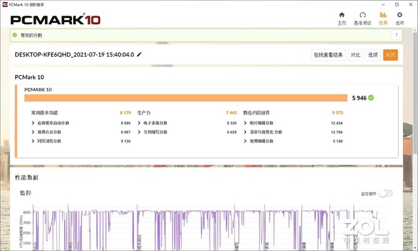Click the orange PCMark 10 score bar
418x251 pixels.
coord(185,98)
